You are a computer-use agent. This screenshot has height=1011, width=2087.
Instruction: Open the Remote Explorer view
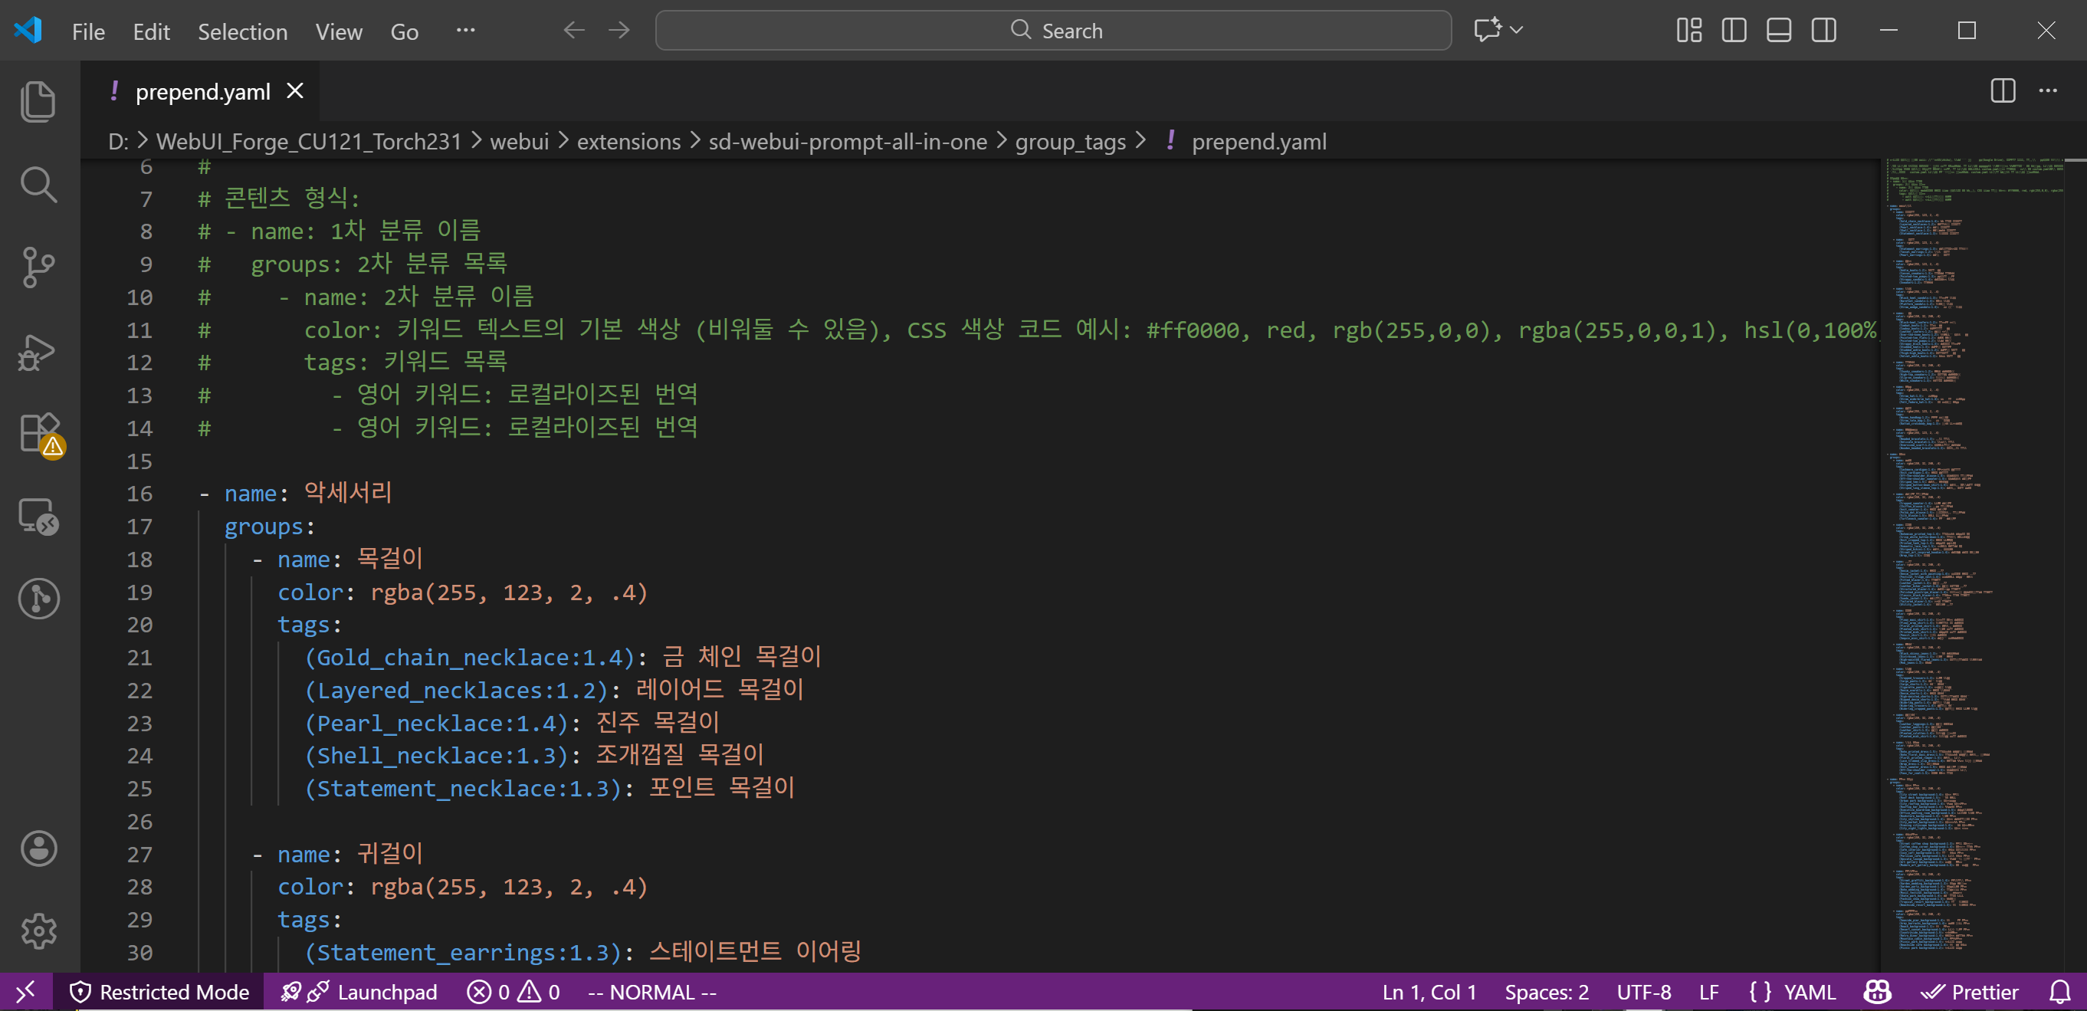coord(38,517)
